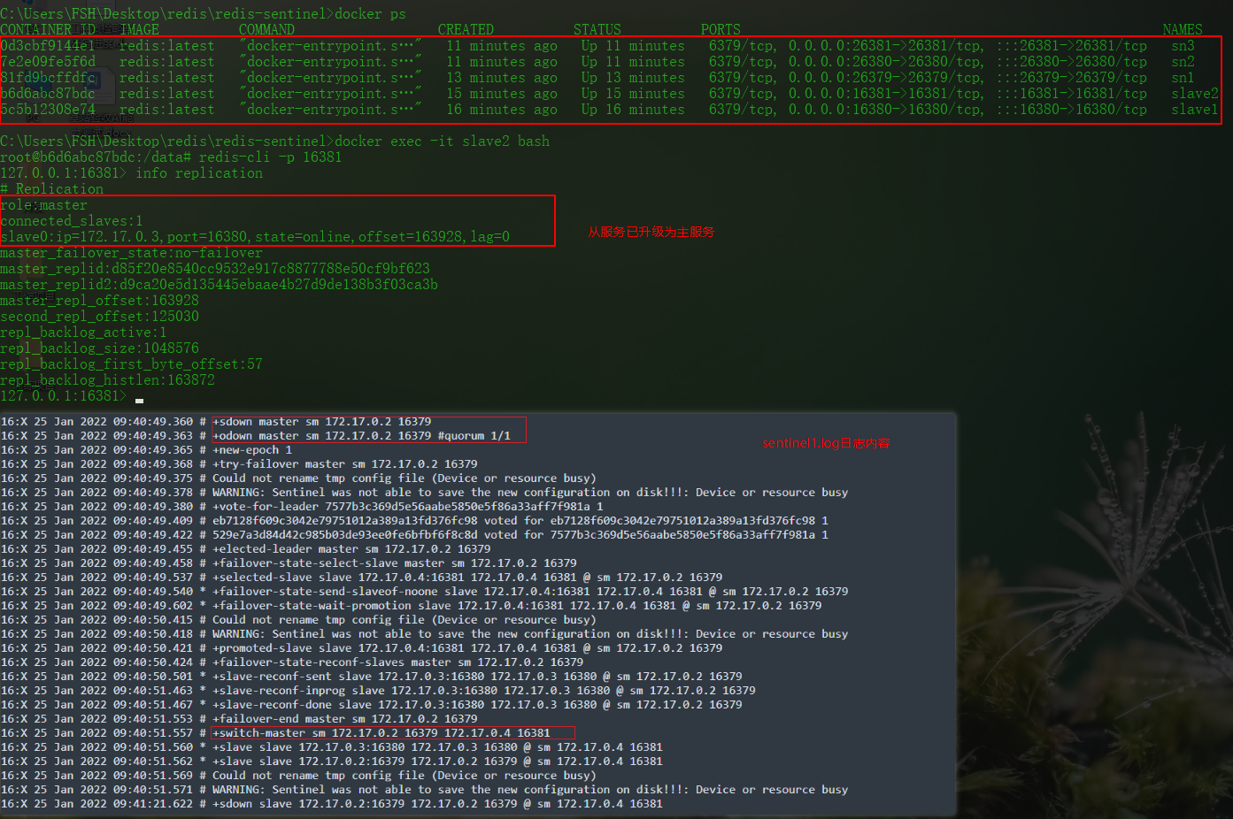Select container name slave1
1233x819 pixels.
[x=1195, y=110]
